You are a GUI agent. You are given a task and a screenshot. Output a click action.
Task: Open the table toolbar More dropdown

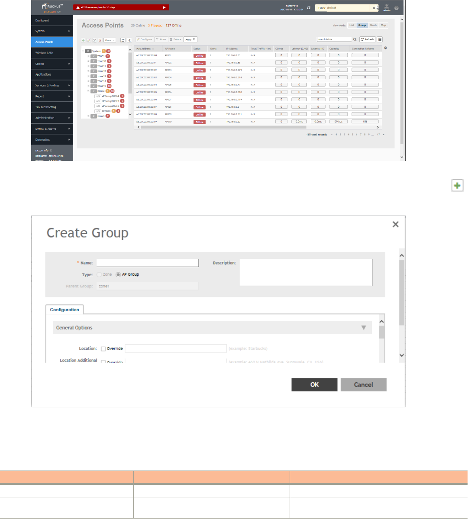[190, 39]
